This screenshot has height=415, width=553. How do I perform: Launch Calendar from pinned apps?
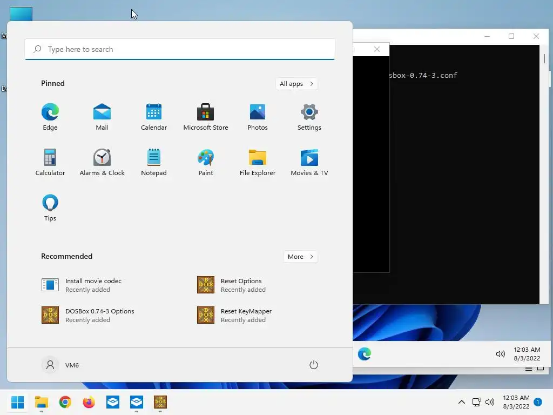154,117
